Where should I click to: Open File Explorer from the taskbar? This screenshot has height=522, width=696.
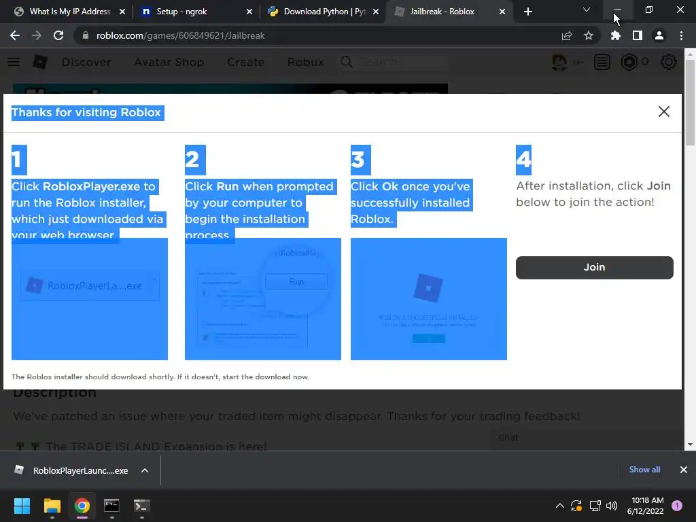[x=52, y=506]
